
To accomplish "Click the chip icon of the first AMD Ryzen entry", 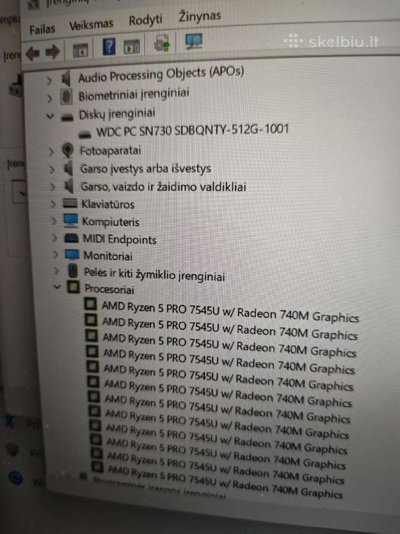I will coord(90,303).
